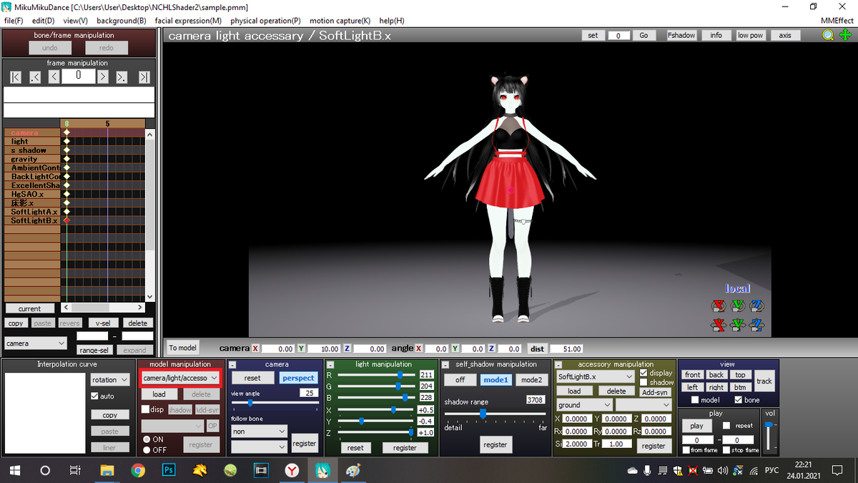Open the camera/light/accessory model dropdown
The height and width of the screenshot is (483, 858).
coord(180,377)
